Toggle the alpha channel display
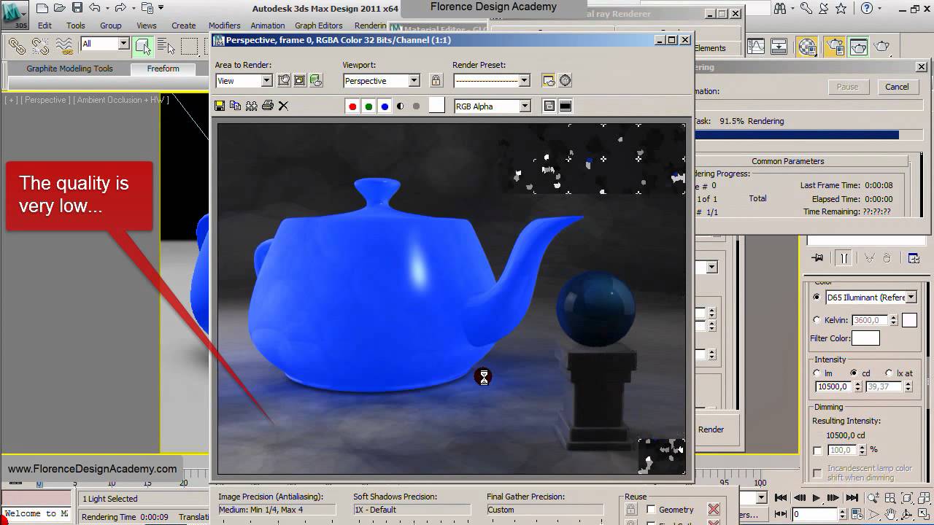934x525 pixels. click(x=400, y=106)
